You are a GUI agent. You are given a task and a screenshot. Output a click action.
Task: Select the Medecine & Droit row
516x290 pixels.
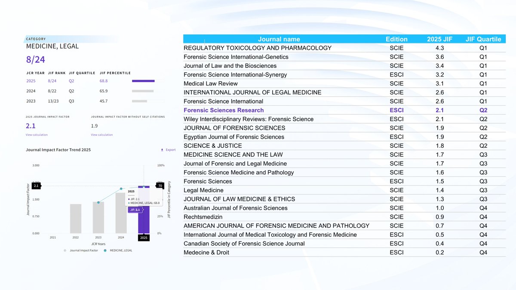pyautogui.click(x=345, y=252)
